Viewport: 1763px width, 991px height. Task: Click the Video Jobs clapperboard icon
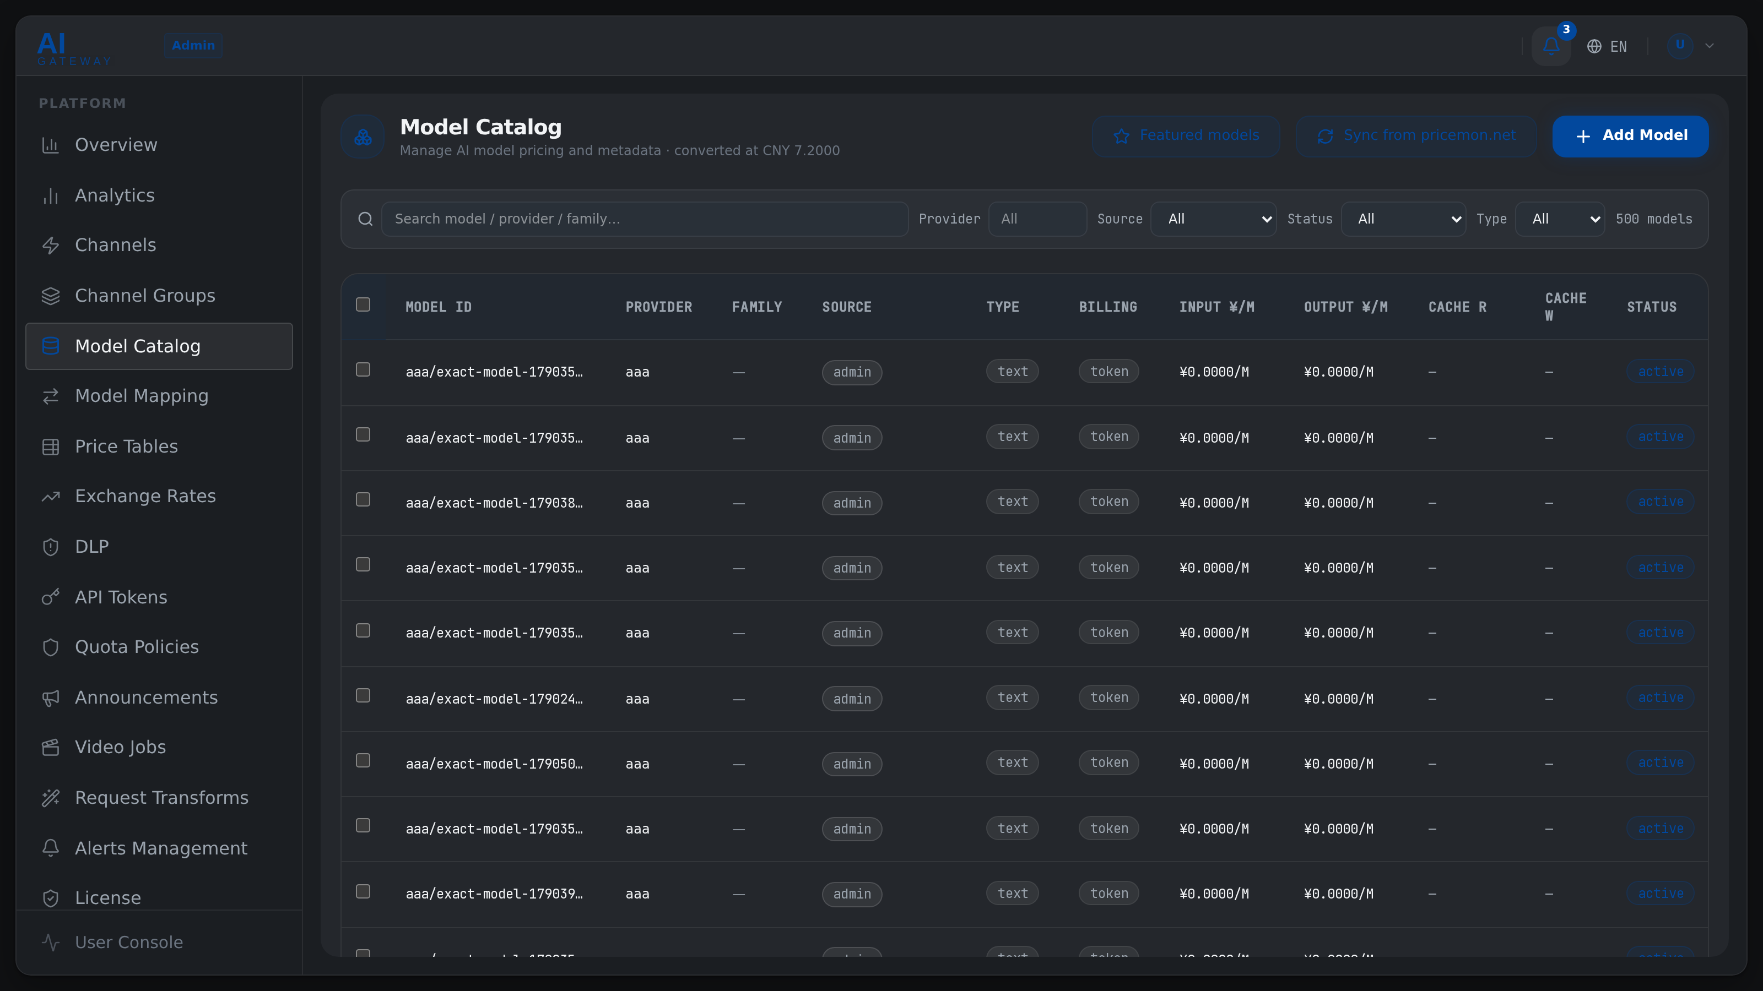(51, 748)
